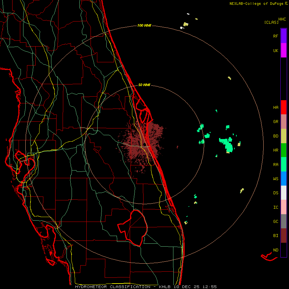289x289 pixels.
Task: Click the HR legend label
Action: coord(276,150)
